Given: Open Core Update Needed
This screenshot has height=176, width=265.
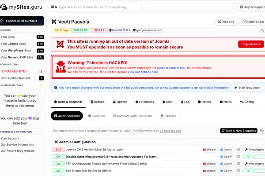Looking at the screenshot, I should [22, 78].
